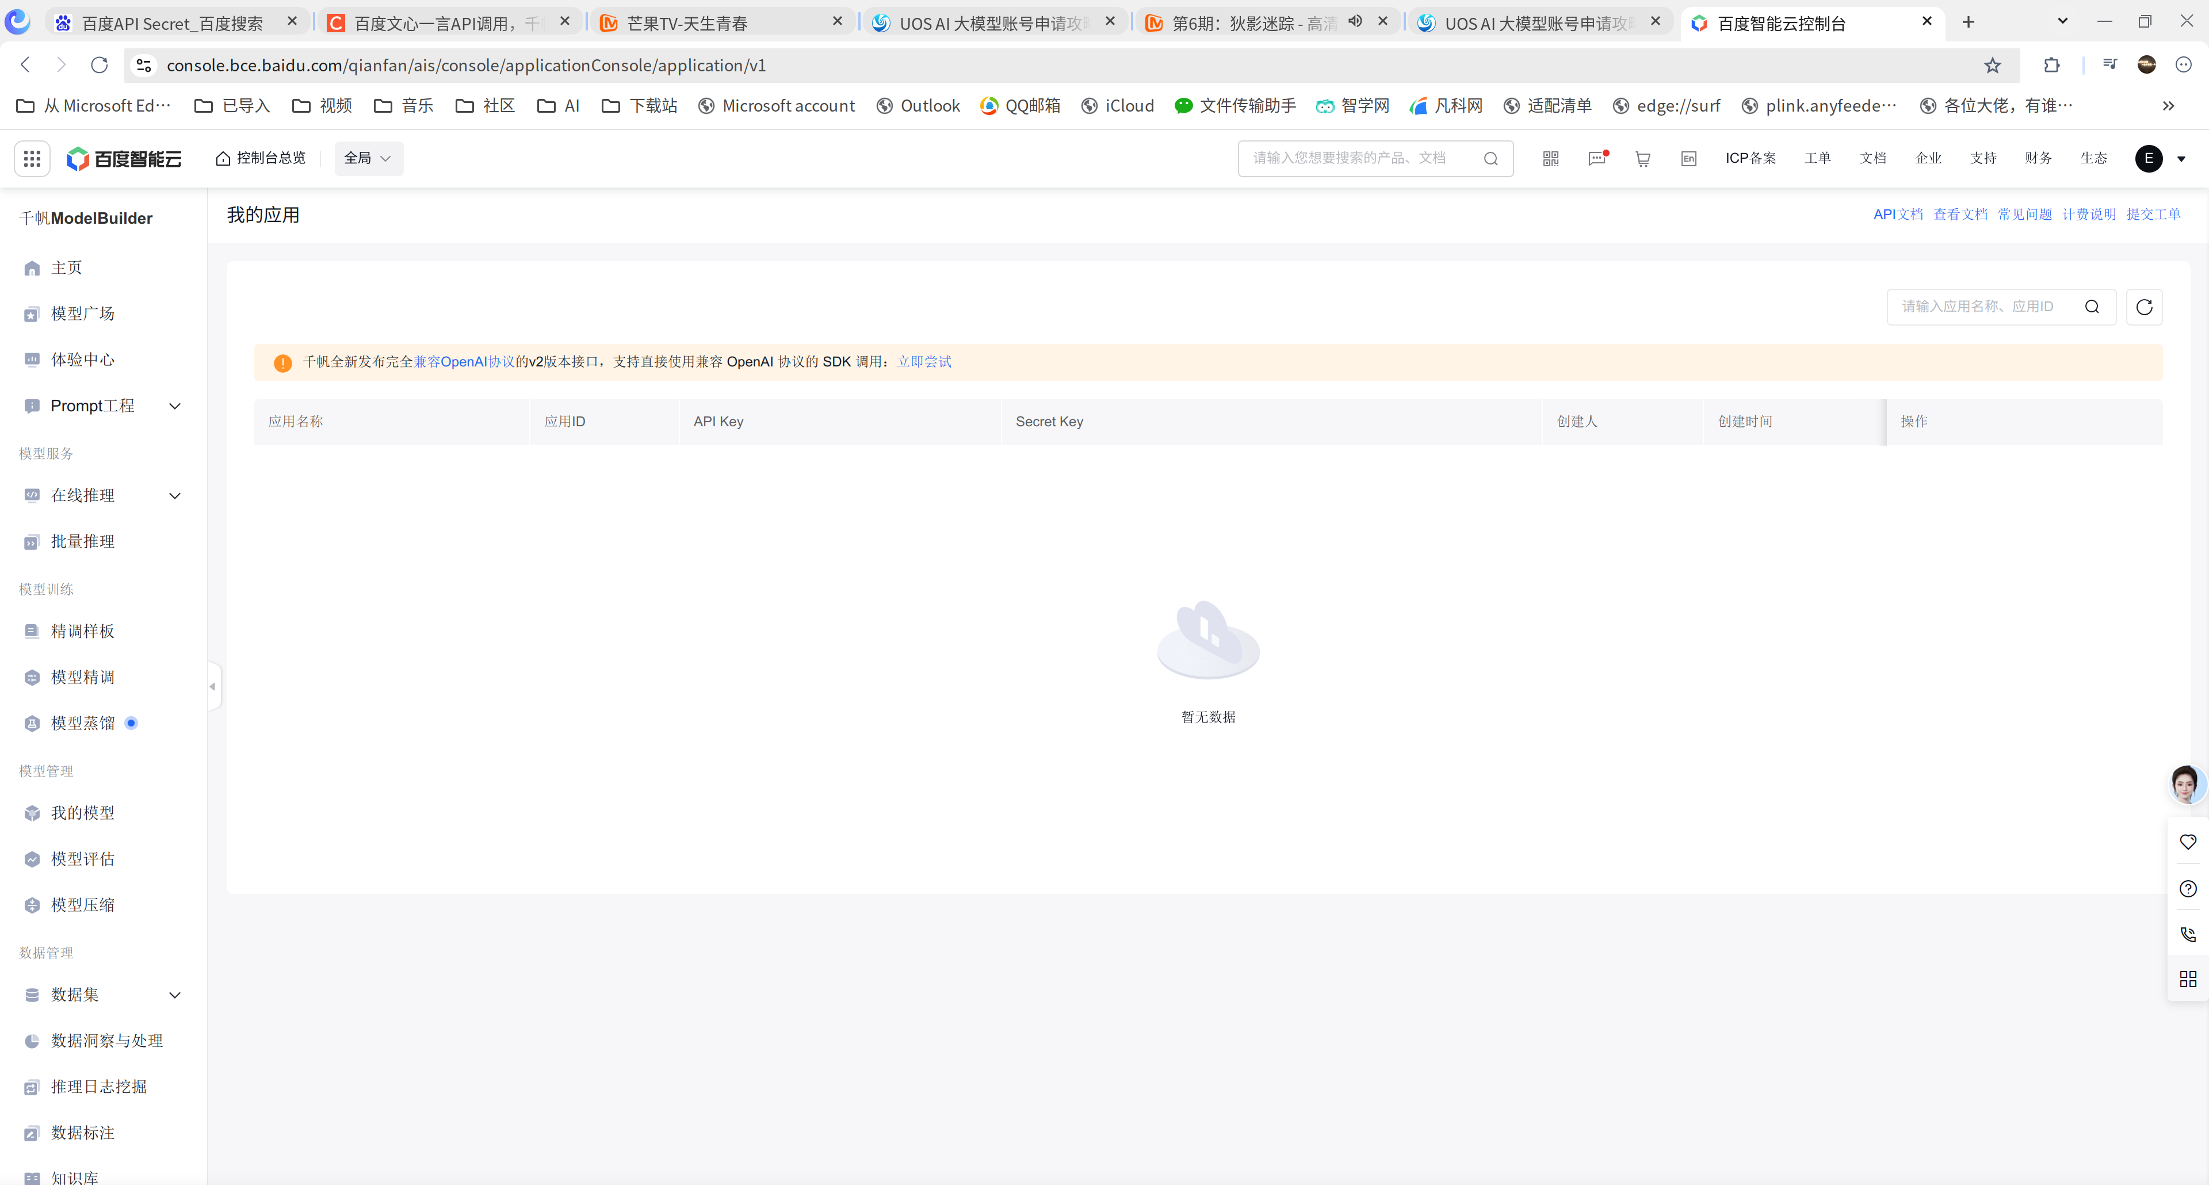Open the message notifications icon

pos(1597,159)
